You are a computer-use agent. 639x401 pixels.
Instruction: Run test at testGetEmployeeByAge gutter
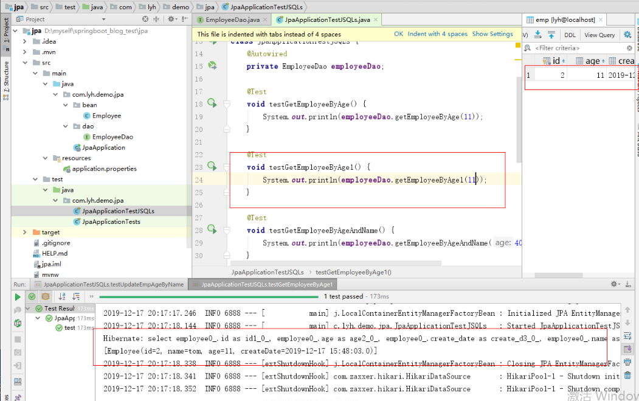coord(212,103)
